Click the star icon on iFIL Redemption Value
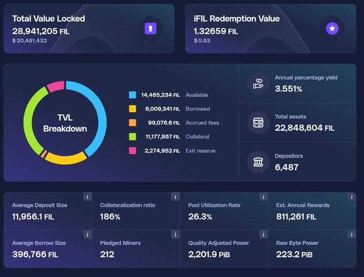Screen dimensions: 364x277 [x=332, y=28]
